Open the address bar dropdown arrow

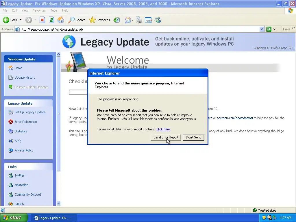click(262, 29)
